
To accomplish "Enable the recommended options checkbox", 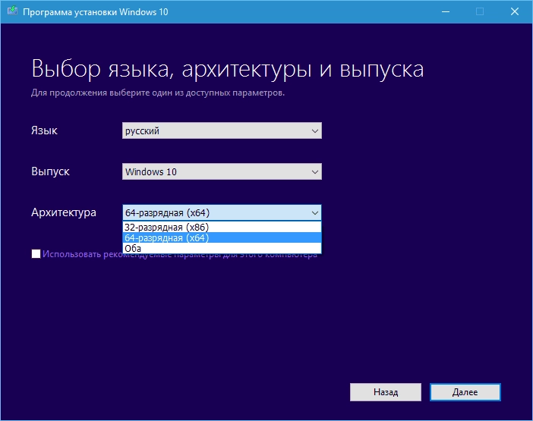I will (x=36, y=254).
